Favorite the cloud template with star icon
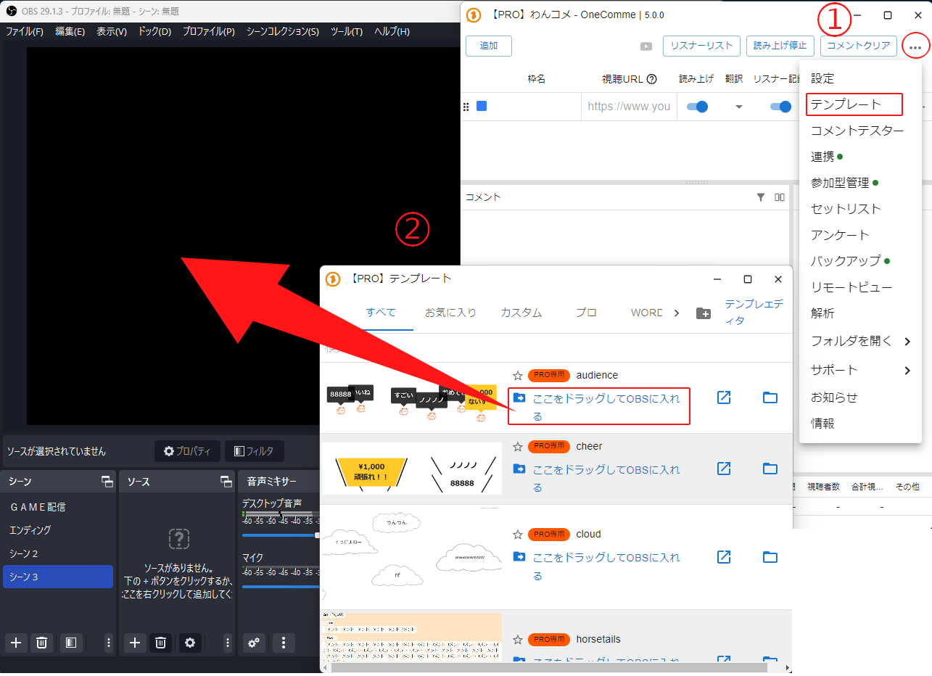Screen dimensions: 932x676 click(x=518, y=535)
